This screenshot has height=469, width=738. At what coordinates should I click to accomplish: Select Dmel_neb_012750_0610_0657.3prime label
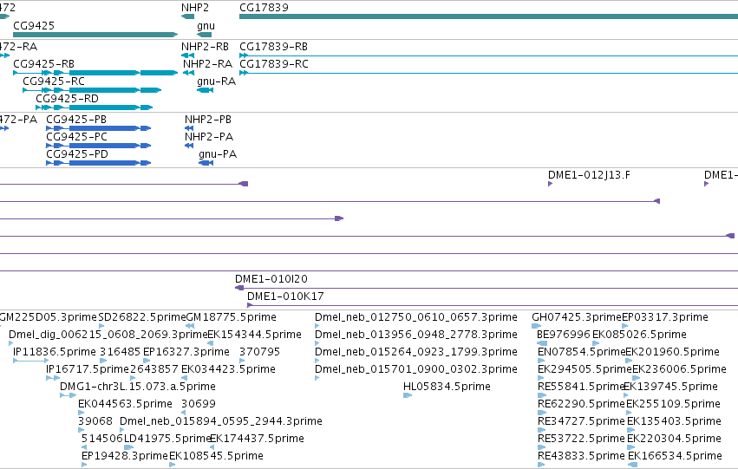(x=416, y=317)
